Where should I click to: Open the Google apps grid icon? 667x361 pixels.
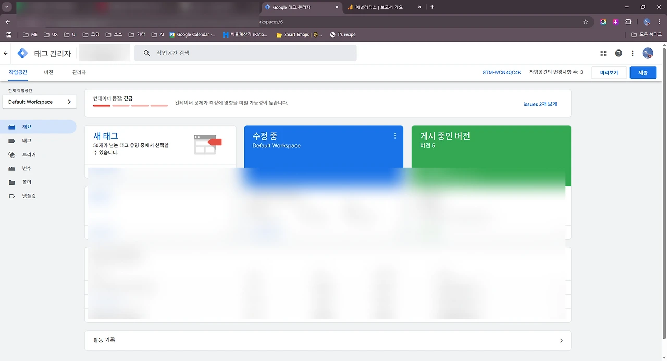coord(603,53)
